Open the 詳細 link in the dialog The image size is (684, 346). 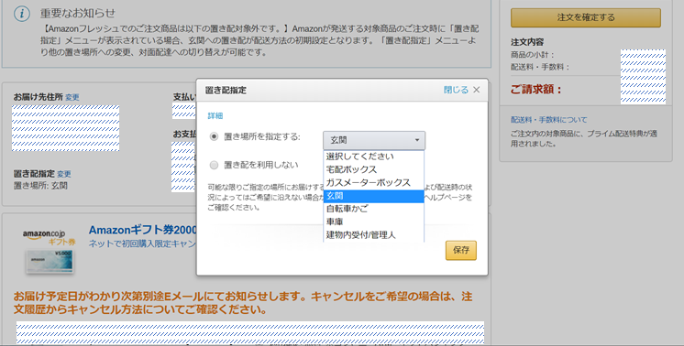pos(215,115)
